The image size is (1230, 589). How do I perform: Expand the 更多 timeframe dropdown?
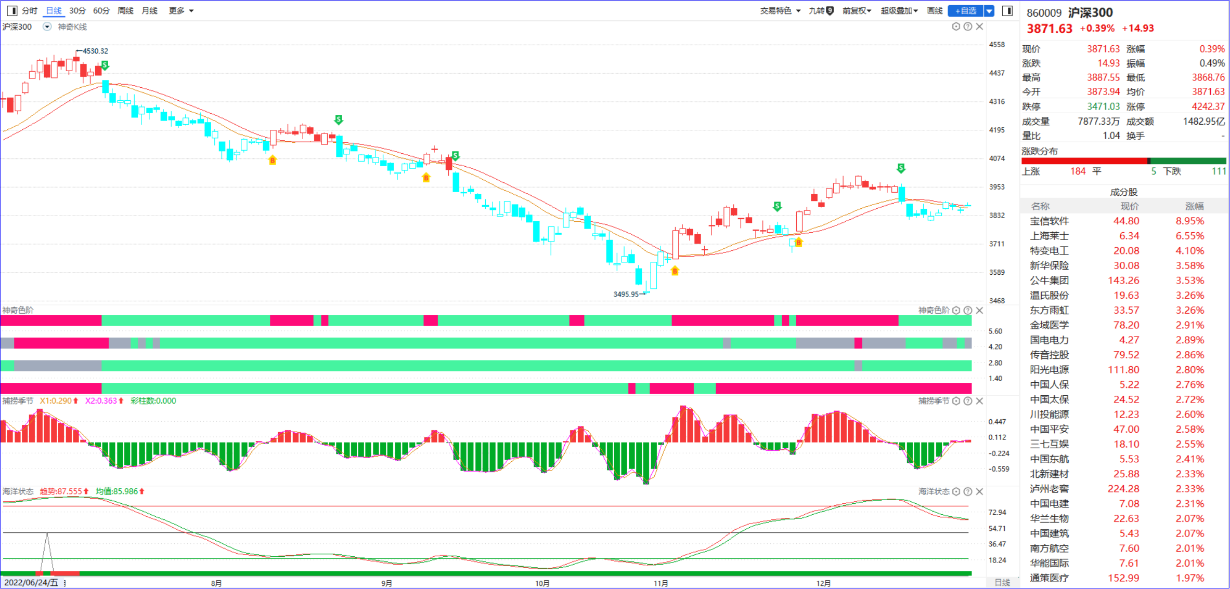click(181, 10)
